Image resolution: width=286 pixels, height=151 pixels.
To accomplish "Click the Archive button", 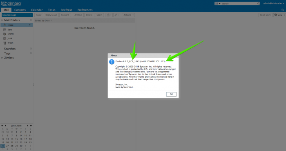I will pyautogui.click(x=78, y=15).
